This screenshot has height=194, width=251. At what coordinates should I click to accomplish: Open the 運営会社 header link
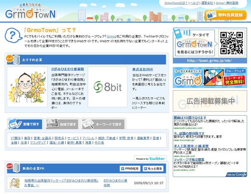coord(207,3)
